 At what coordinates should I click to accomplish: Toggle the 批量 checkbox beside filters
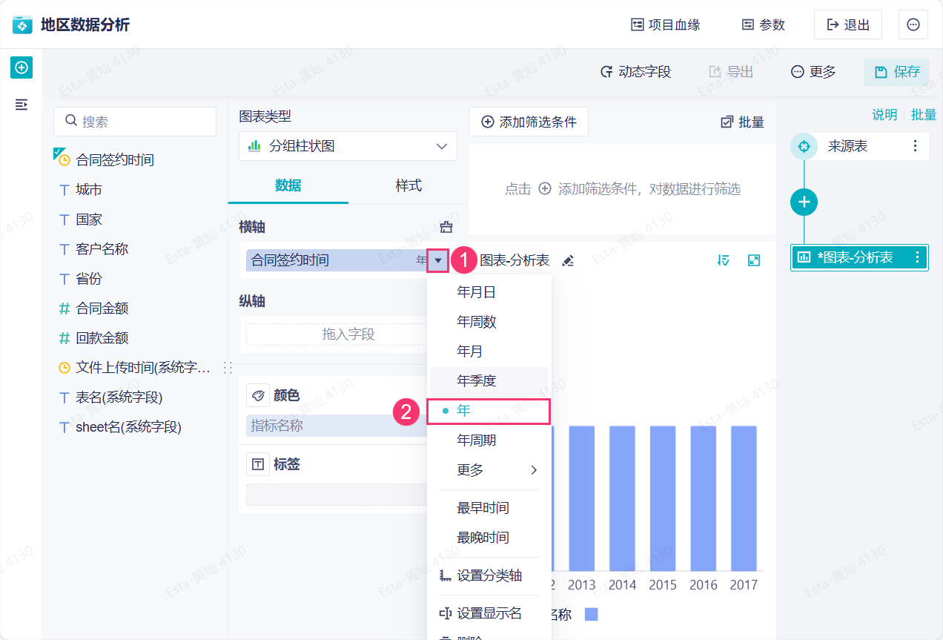(x=742, y=122)
